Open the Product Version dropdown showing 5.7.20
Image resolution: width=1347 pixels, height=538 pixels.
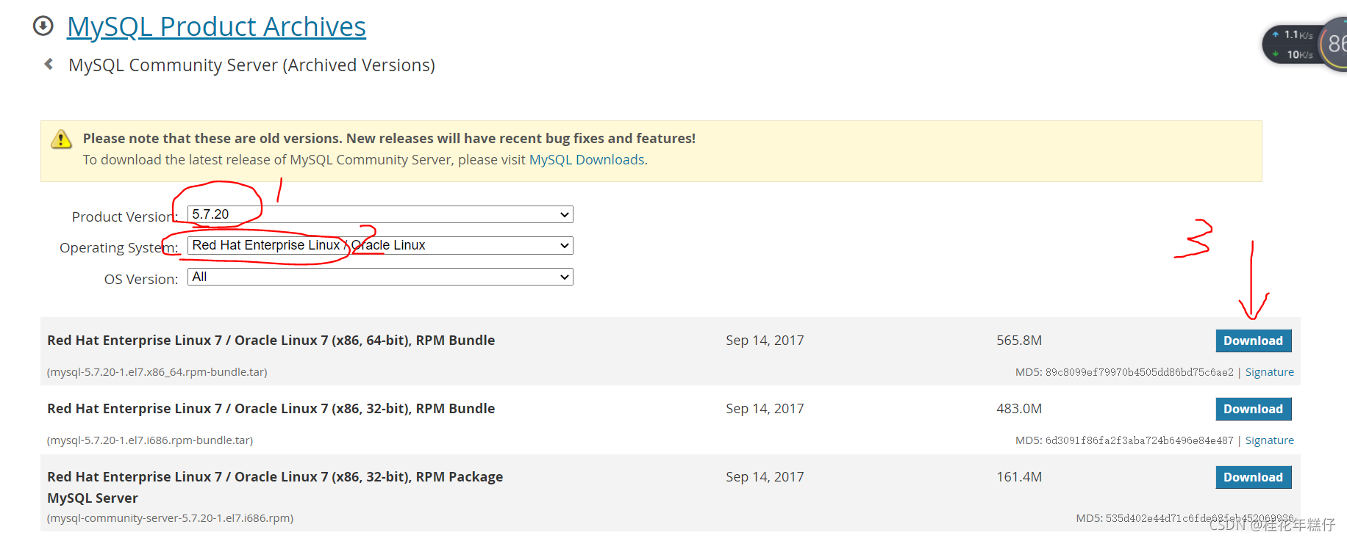(x=380, y=214)
